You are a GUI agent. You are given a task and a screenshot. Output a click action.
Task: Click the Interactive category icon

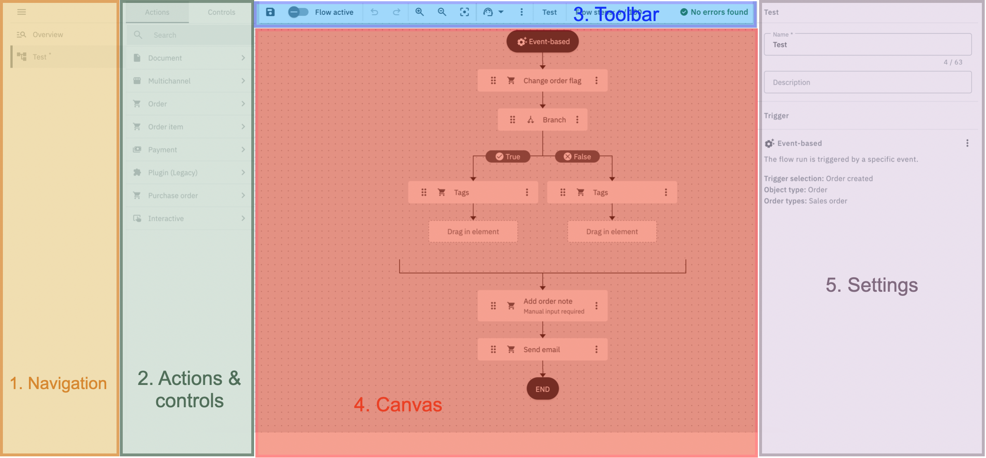pos(137,218)
